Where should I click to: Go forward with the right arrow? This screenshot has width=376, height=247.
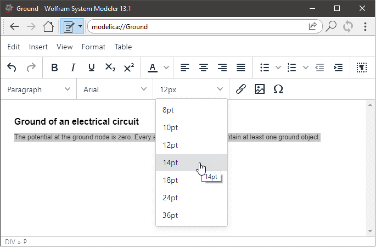tap(31, 27)
